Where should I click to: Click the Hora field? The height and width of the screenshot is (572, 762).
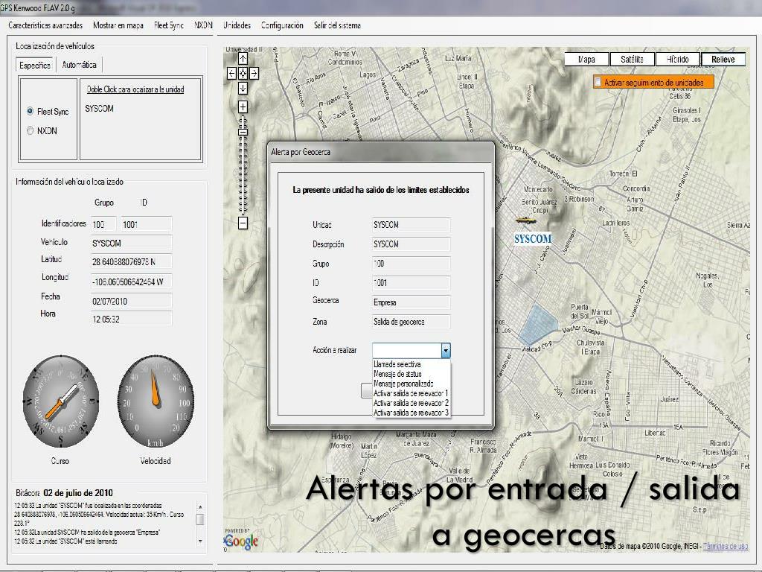(131, 319)
